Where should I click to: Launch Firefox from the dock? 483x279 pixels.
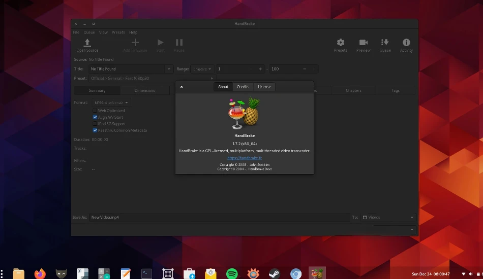coord(40,273)
